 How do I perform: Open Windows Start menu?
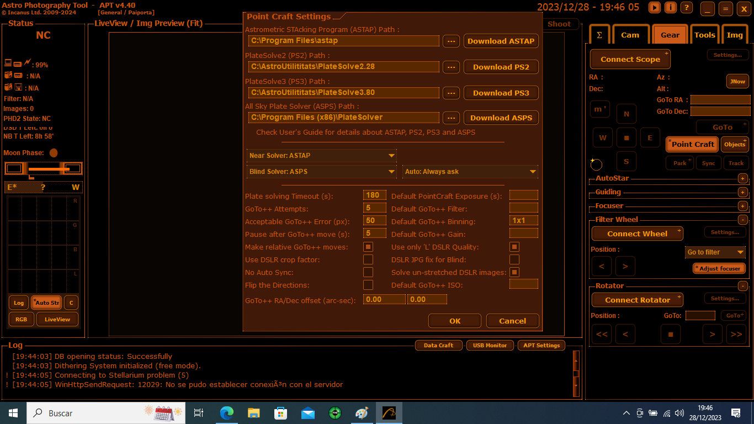(13, 413)
